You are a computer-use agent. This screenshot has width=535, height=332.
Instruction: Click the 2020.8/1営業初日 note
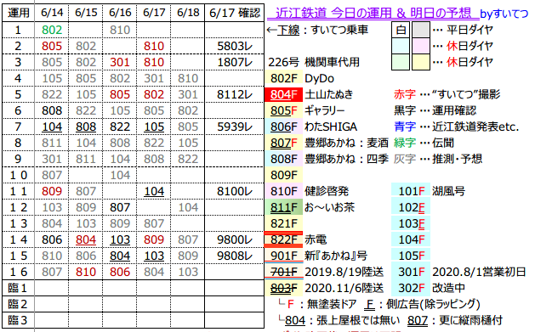[479, 272]
